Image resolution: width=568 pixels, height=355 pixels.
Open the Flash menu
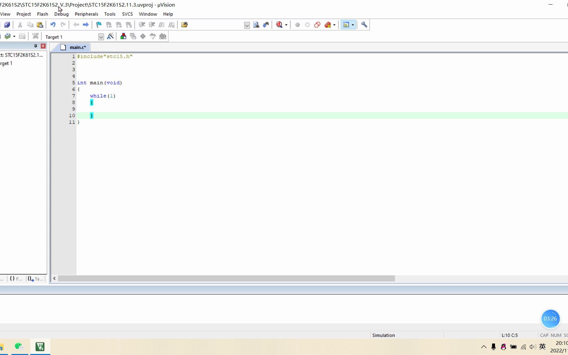(x=42, y=14)
